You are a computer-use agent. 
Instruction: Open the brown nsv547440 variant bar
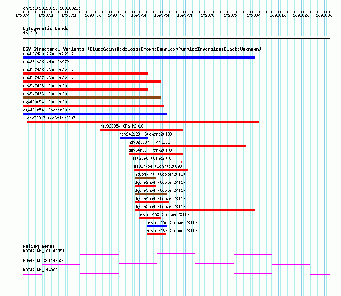(146, 178)
